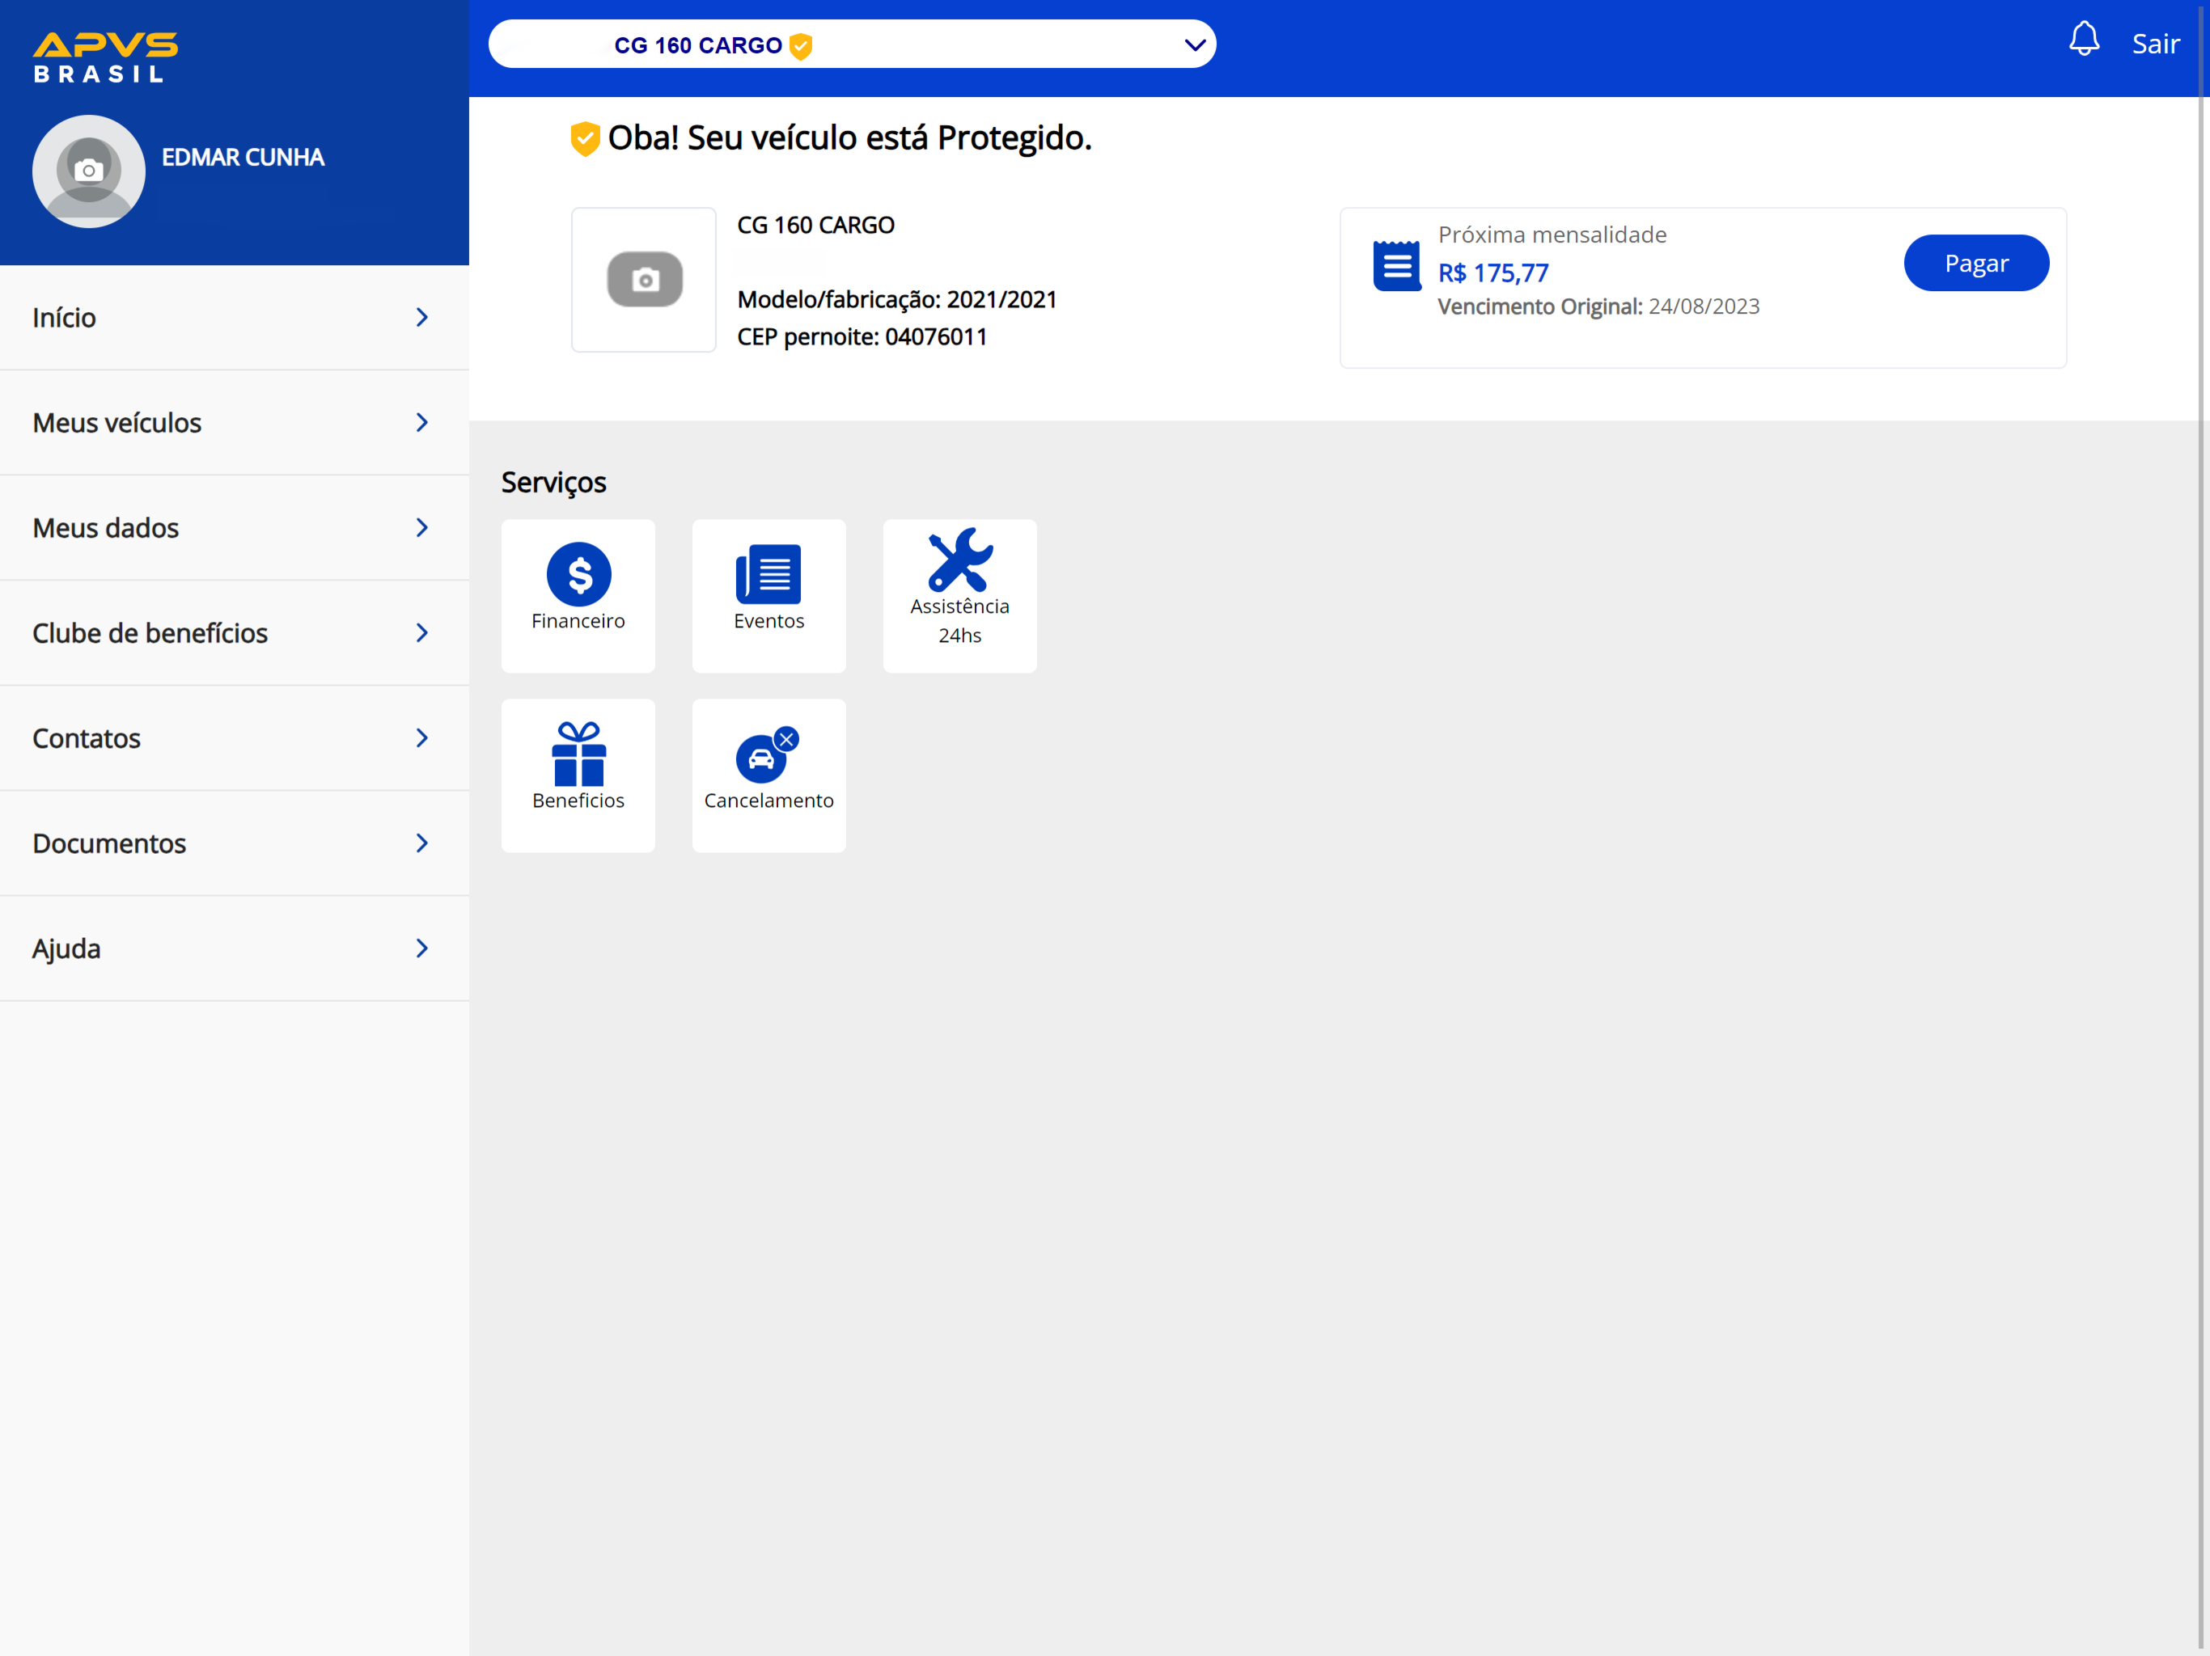Viewport: 2210px width, 1656px height.
Task: Click the user name EDMAR CUNHA
Action: pyautogui.click(x=243, y=158)
